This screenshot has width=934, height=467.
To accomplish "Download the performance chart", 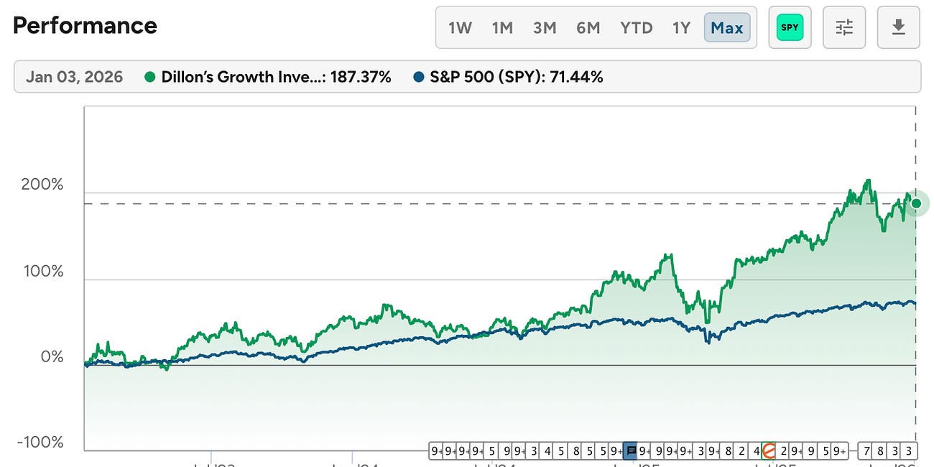I will point(899,27).
